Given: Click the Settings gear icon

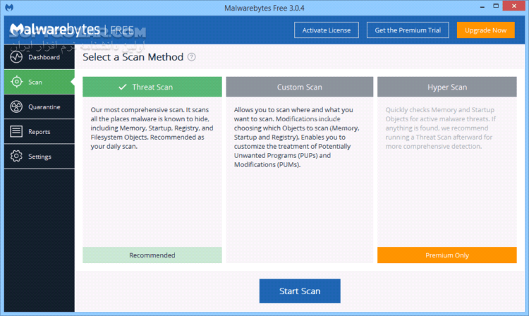Looking at the screenshot, I should click(16, 156).
